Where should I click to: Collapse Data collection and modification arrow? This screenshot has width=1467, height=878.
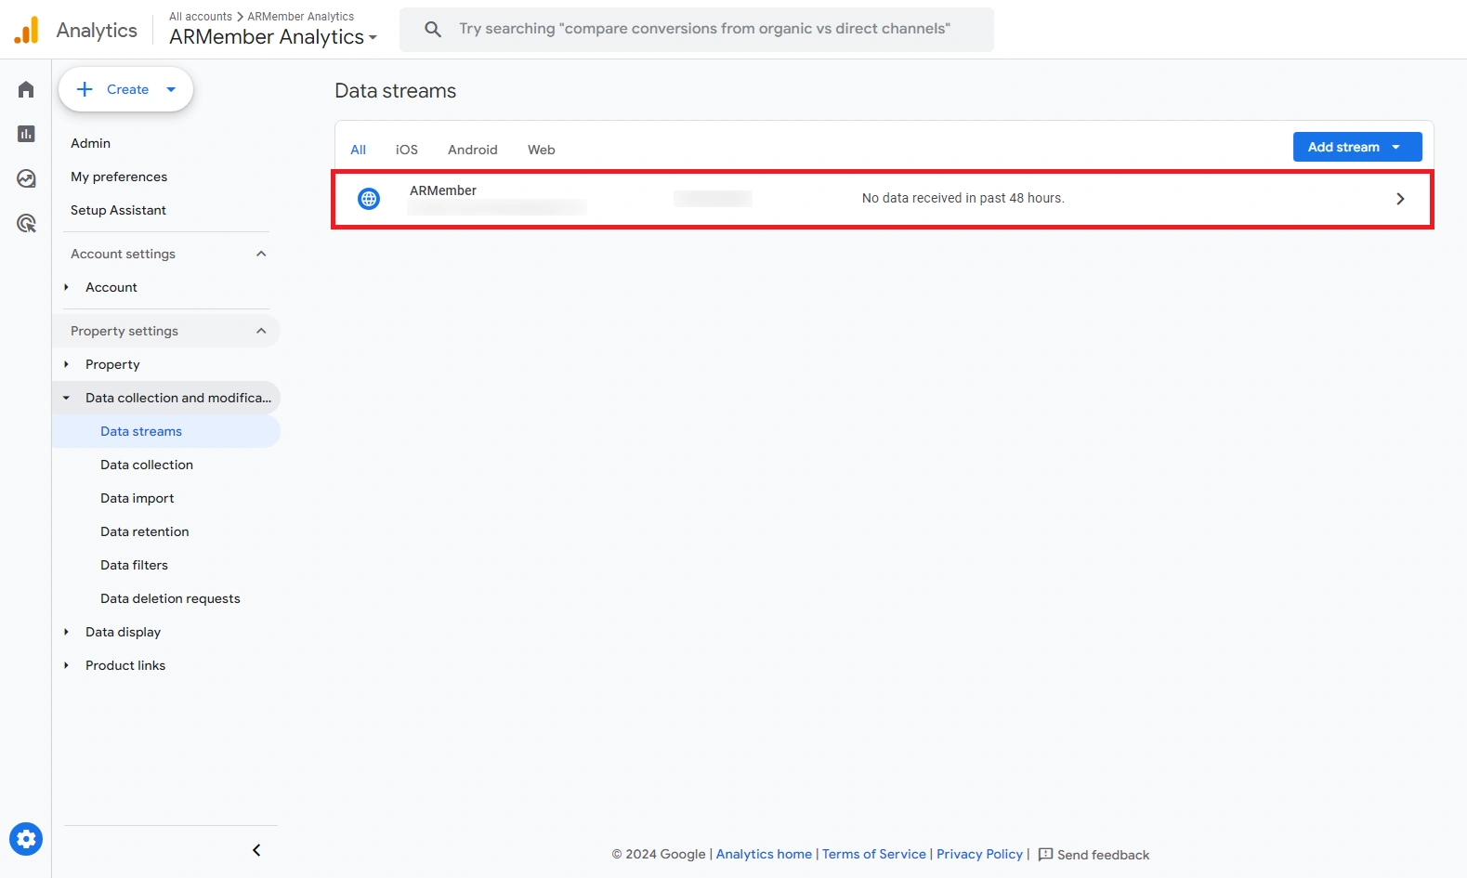66,398
